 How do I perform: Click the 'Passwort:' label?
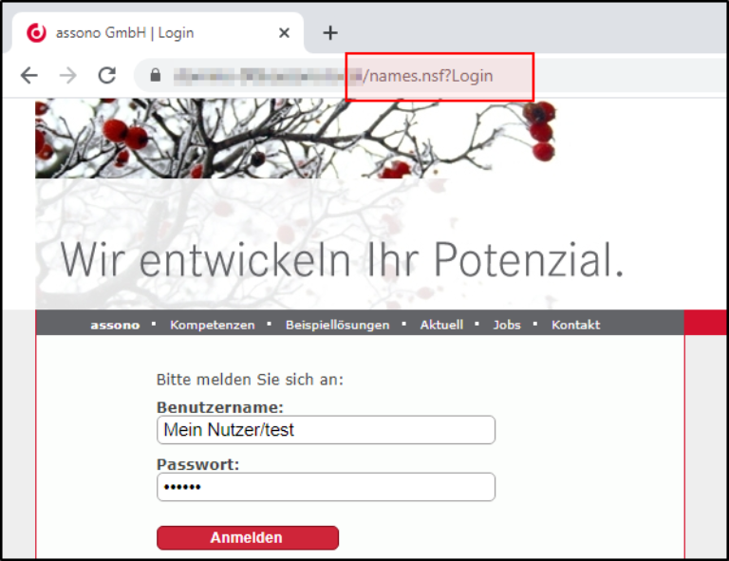tap(198, 464)
